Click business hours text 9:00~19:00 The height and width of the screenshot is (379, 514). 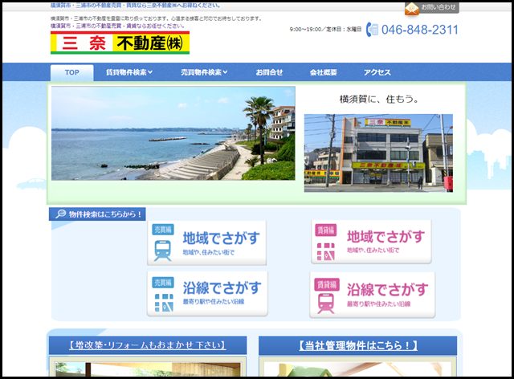click(325, 30)
